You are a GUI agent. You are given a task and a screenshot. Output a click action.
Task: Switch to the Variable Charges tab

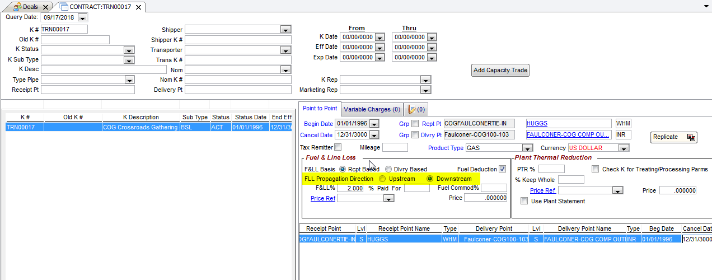(x=372, y=109)
